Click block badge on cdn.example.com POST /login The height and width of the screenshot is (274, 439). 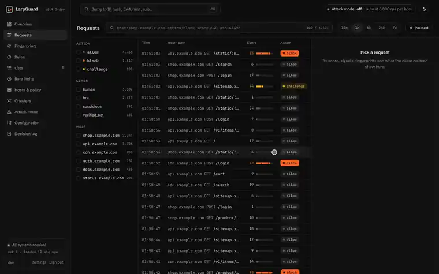pos(289,163)
